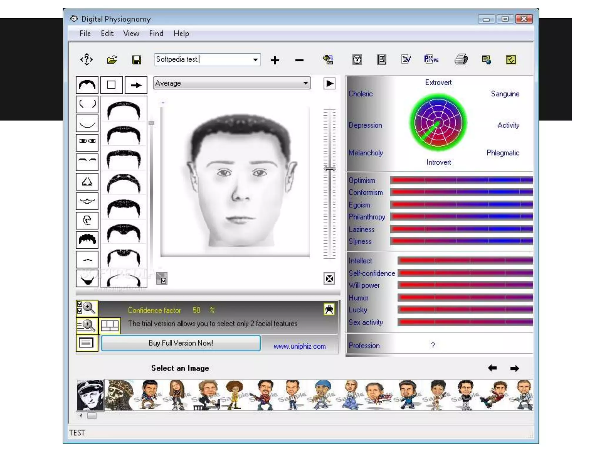Click the print icon in toolbar

click(x=461, y=59)
